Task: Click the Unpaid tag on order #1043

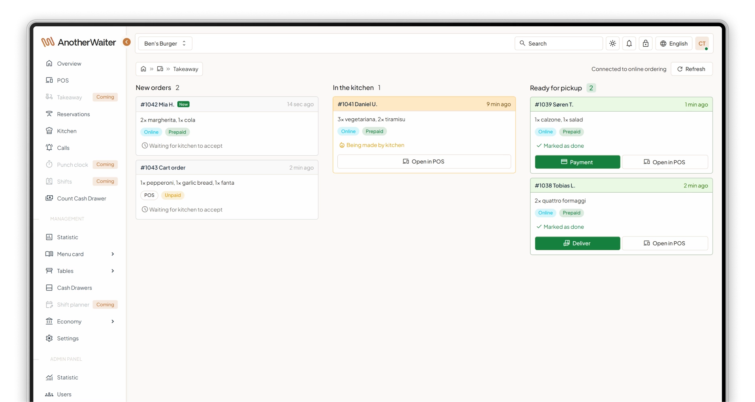Action: [173, 195]
